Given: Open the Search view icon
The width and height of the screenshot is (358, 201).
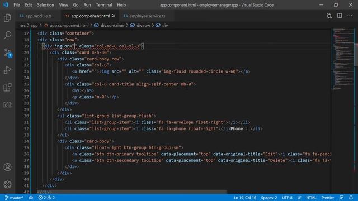Looking at the screenshot, I should coord(7,35).
